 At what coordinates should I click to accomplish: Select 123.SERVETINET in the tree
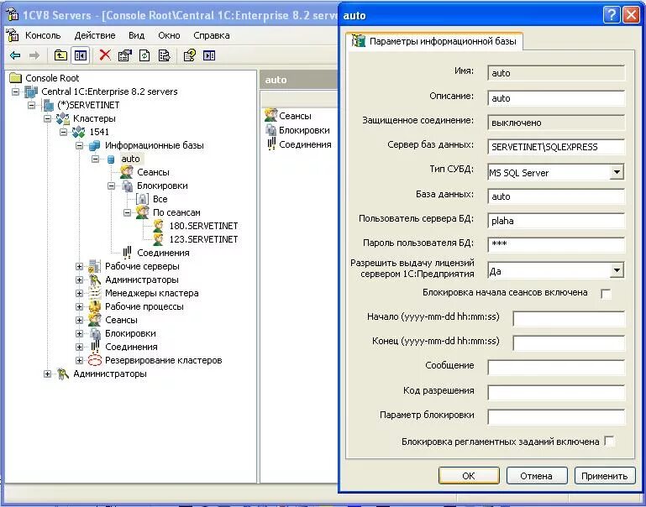[203, 239]
